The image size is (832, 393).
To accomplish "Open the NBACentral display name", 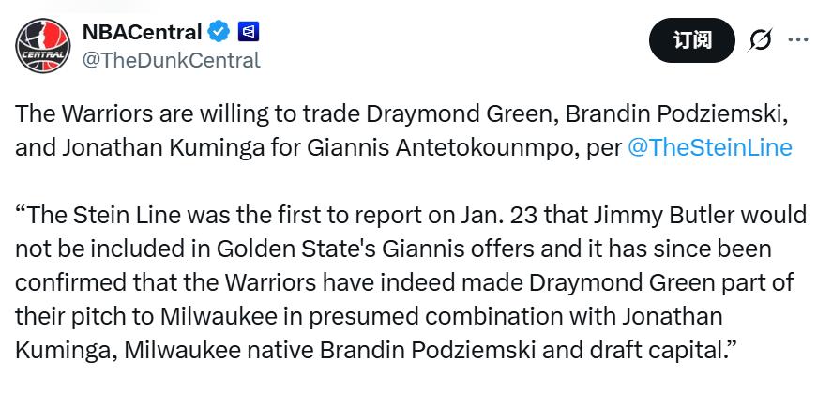I will pos(142,33).
